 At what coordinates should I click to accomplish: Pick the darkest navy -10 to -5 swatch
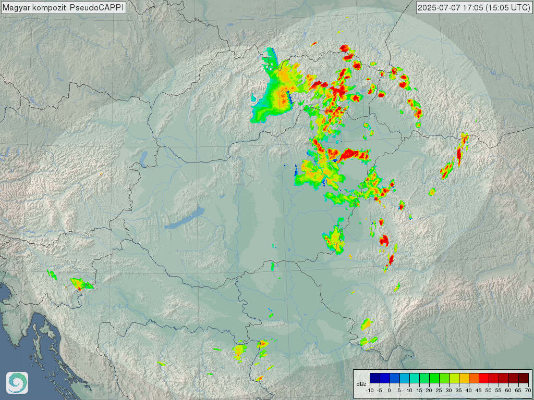375,378
